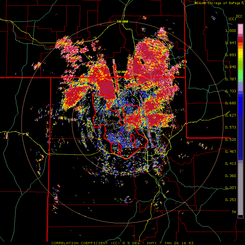The height and width of the screenshot is (245, 245).
Task: Click the [CC] legend heading
Action: (232, 19)
